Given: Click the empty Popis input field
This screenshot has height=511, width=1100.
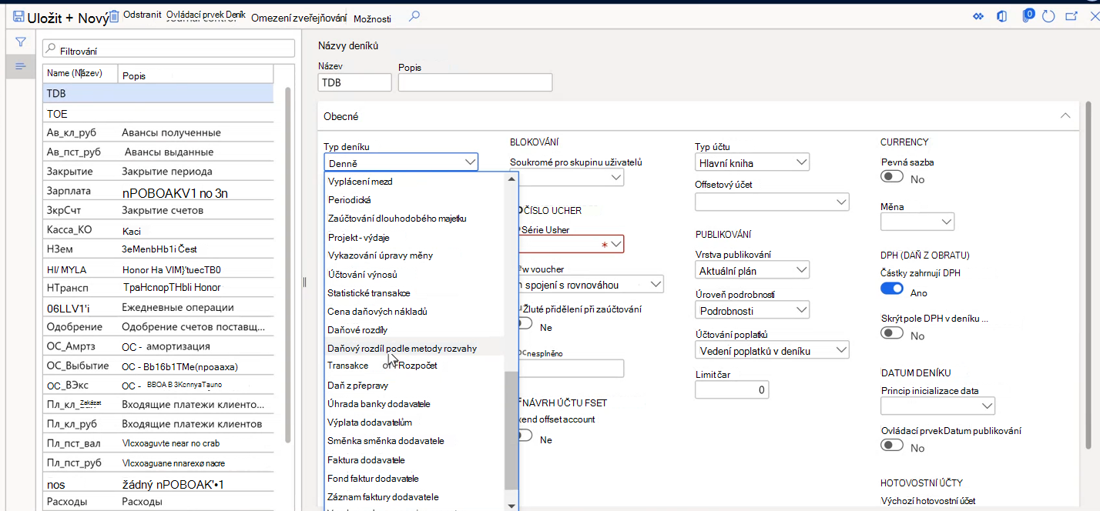Looking at the screenshot, I should point(475,82).
